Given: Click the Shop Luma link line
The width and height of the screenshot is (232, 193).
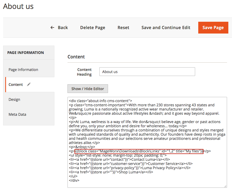Looking at the screenshot, I should [111, 172].
